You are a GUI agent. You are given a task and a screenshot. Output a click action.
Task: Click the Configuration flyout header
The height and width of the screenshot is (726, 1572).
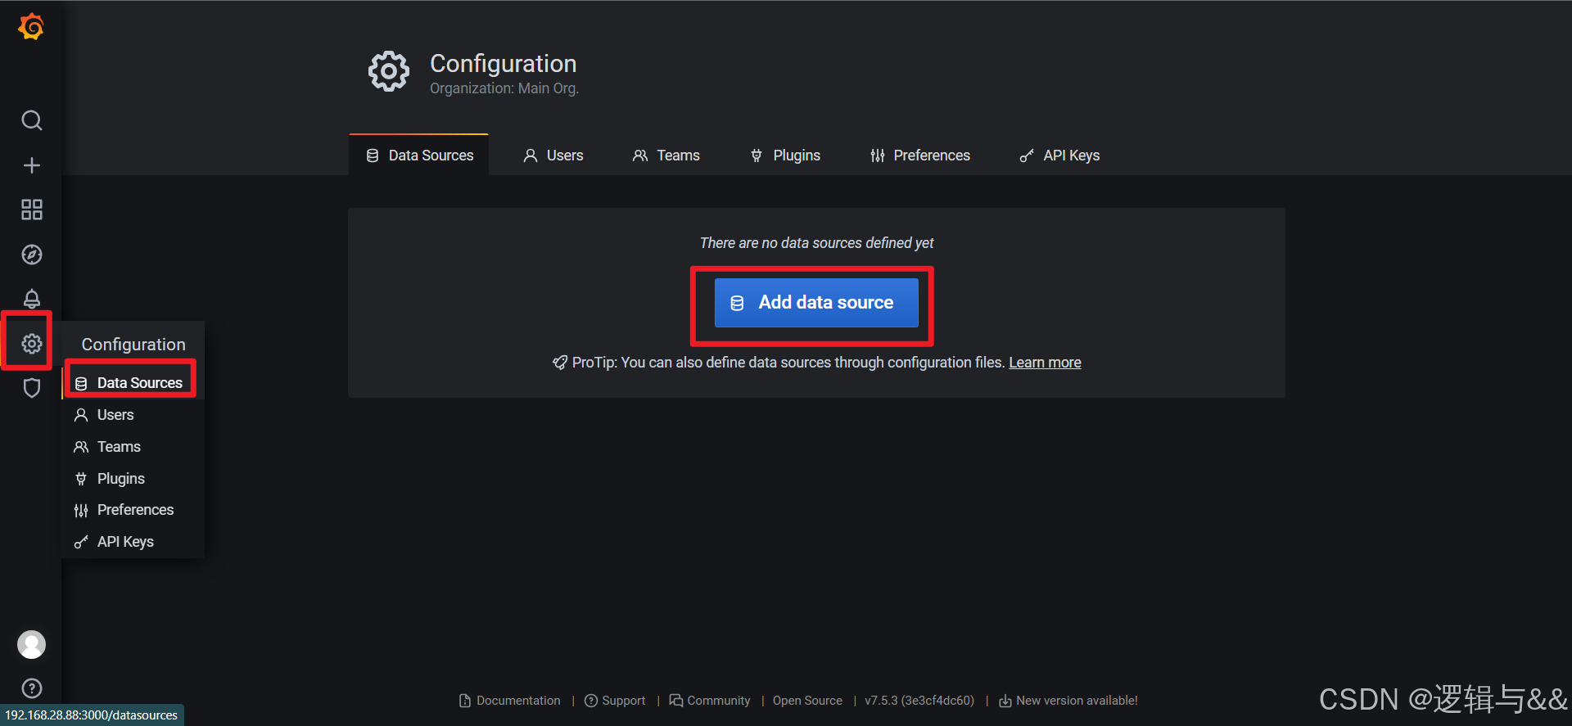pyautogui.click(x=133, y=345)
